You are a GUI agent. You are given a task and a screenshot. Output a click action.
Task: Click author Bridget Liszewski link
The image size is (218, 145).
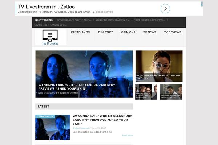(81, 128)
